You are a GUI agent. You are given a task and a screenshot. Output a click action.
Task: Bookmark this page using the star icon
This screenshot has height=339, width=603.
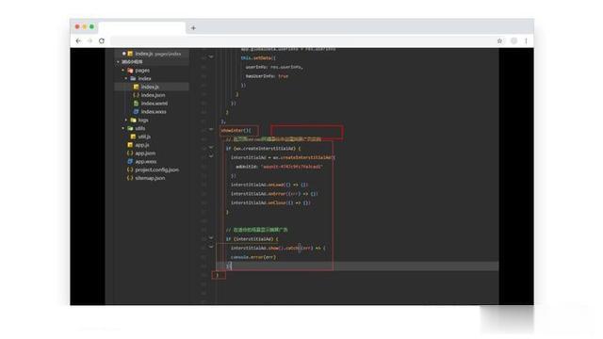(x=499, y=40)
